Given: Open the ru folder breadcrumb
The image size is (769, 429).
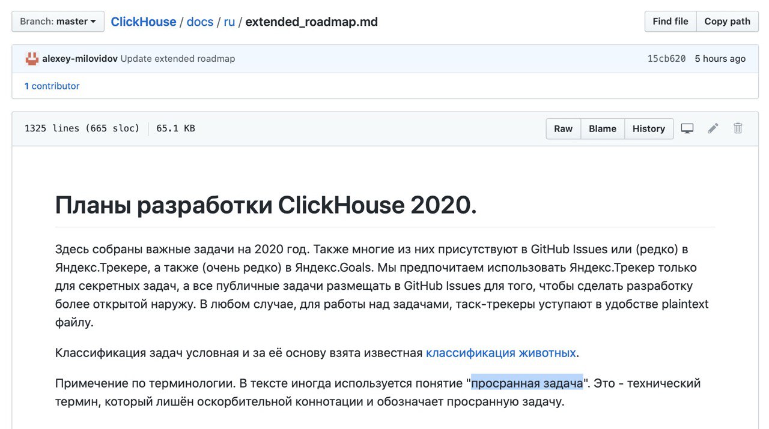Looking at the screenshot, I should pos(229,22).
